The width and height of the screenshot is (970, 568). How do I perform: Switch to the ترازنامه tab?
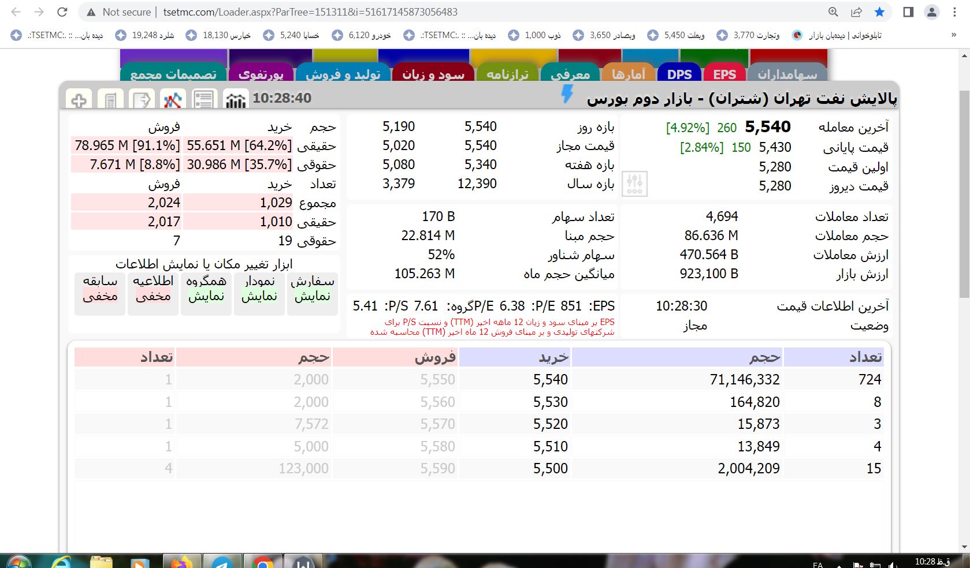(x=507, y=73)
